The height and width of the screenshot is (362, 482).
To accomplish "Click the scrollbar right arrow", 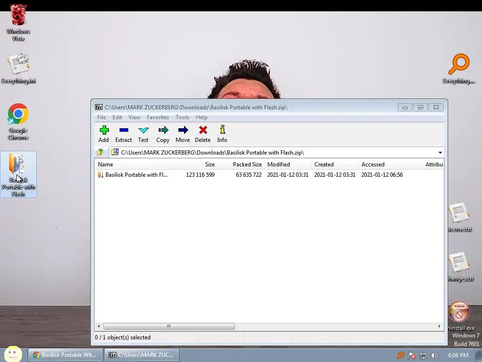I will point(439,326).
